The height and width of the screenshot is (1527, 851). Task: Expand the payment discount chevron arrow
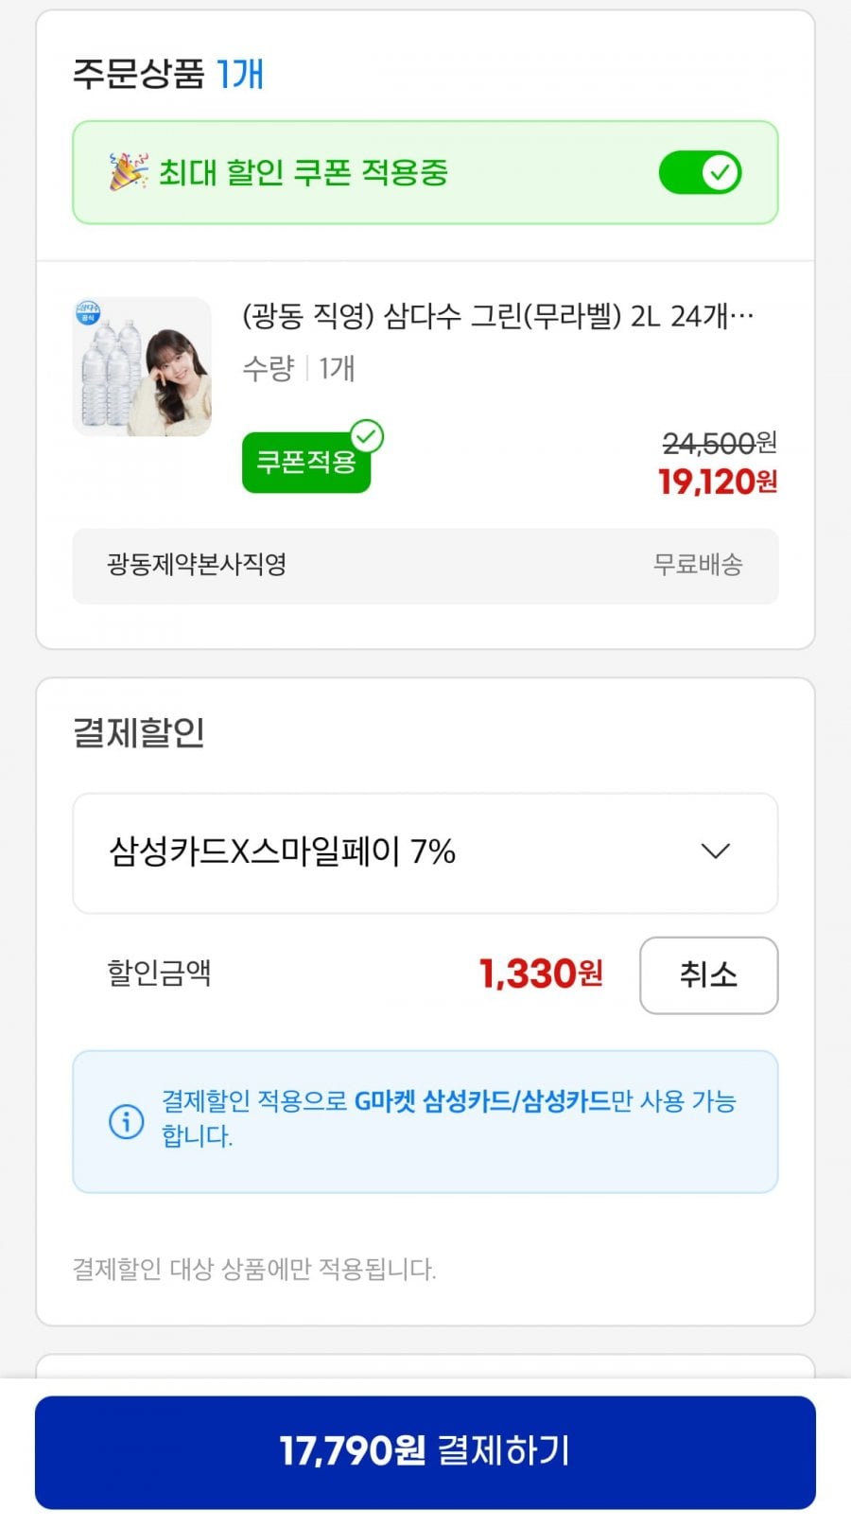(x=716, y=851)
